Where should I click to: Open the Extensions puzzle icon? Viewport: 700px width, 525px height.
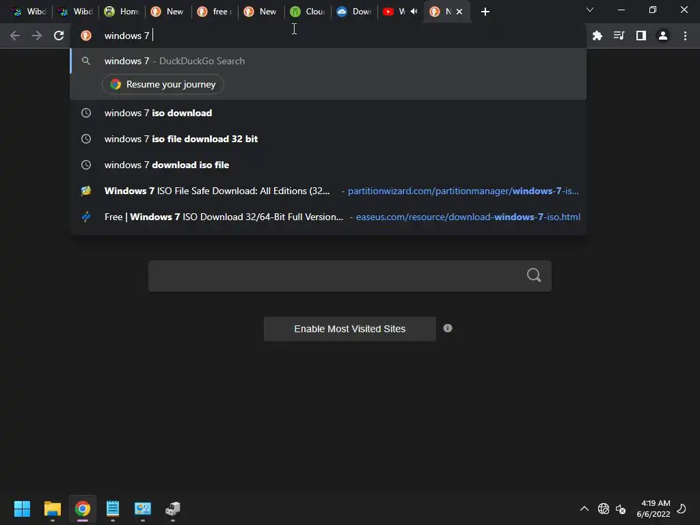597,36
